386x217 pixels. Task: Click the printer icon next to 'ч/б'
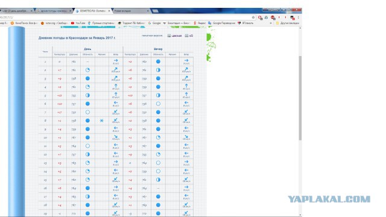pos(186,36)
